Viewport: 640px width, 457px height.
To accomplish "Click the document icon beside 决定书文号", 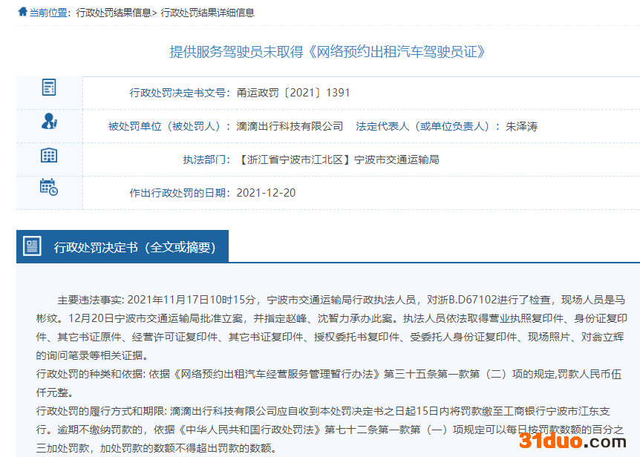I will pyautogui.click(x=49, y=87).
